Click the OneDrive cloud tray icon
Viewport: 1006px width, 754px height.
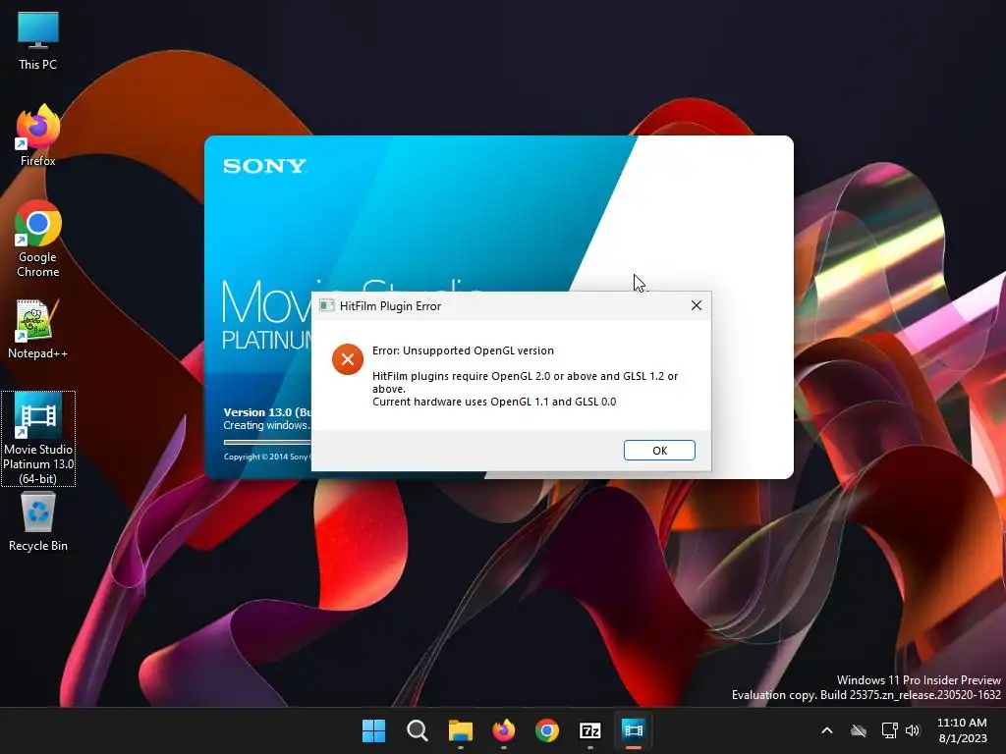coord(859,730)
